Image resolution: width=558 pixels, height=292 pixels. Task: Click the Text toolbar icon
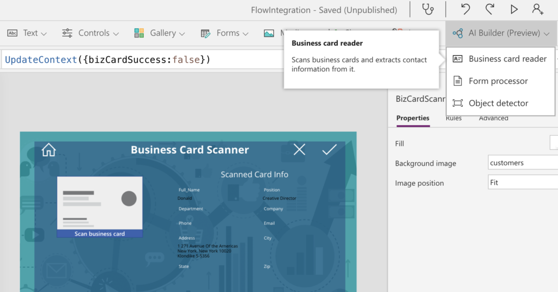coord(13,33)
